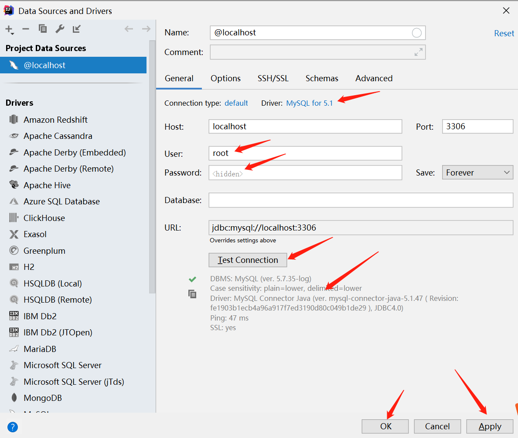This screenshot has width=518, height=438.
Task: Click the URL input field
Action: [361, 228]
